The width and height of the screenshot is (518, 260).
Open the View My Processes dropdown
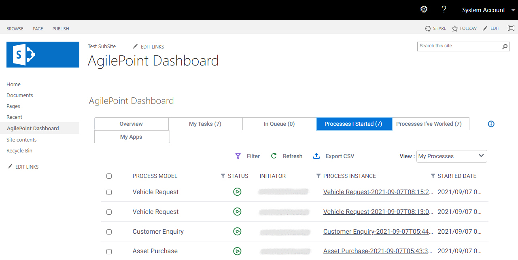452,156
